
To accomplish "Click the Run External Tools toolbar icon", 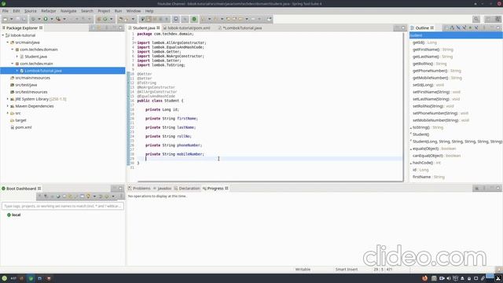I will (58, 19).
